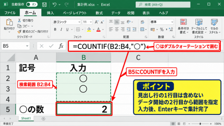Expand the 貼り付け paste options

[x=9, y=32]
